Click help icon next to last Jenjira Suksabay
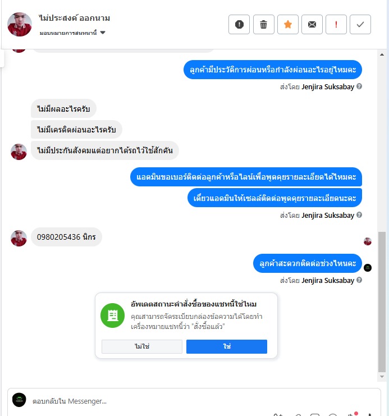The width and height of the screenshot is (389, 416). [359, 280]
